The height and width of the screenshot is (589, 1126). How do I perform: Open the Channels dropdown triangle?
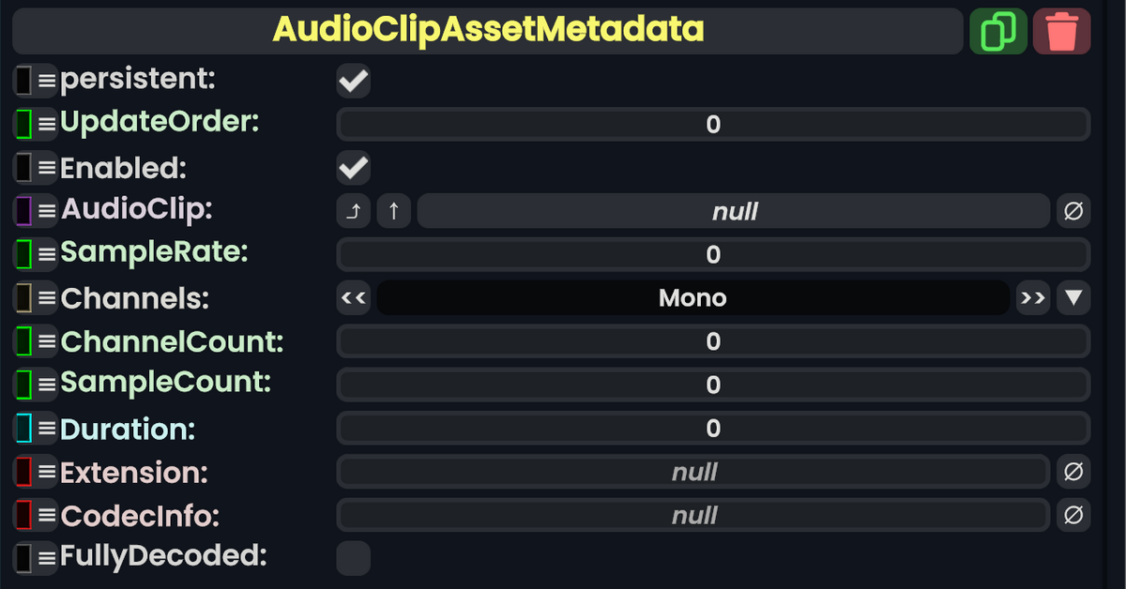(1073, 297)
